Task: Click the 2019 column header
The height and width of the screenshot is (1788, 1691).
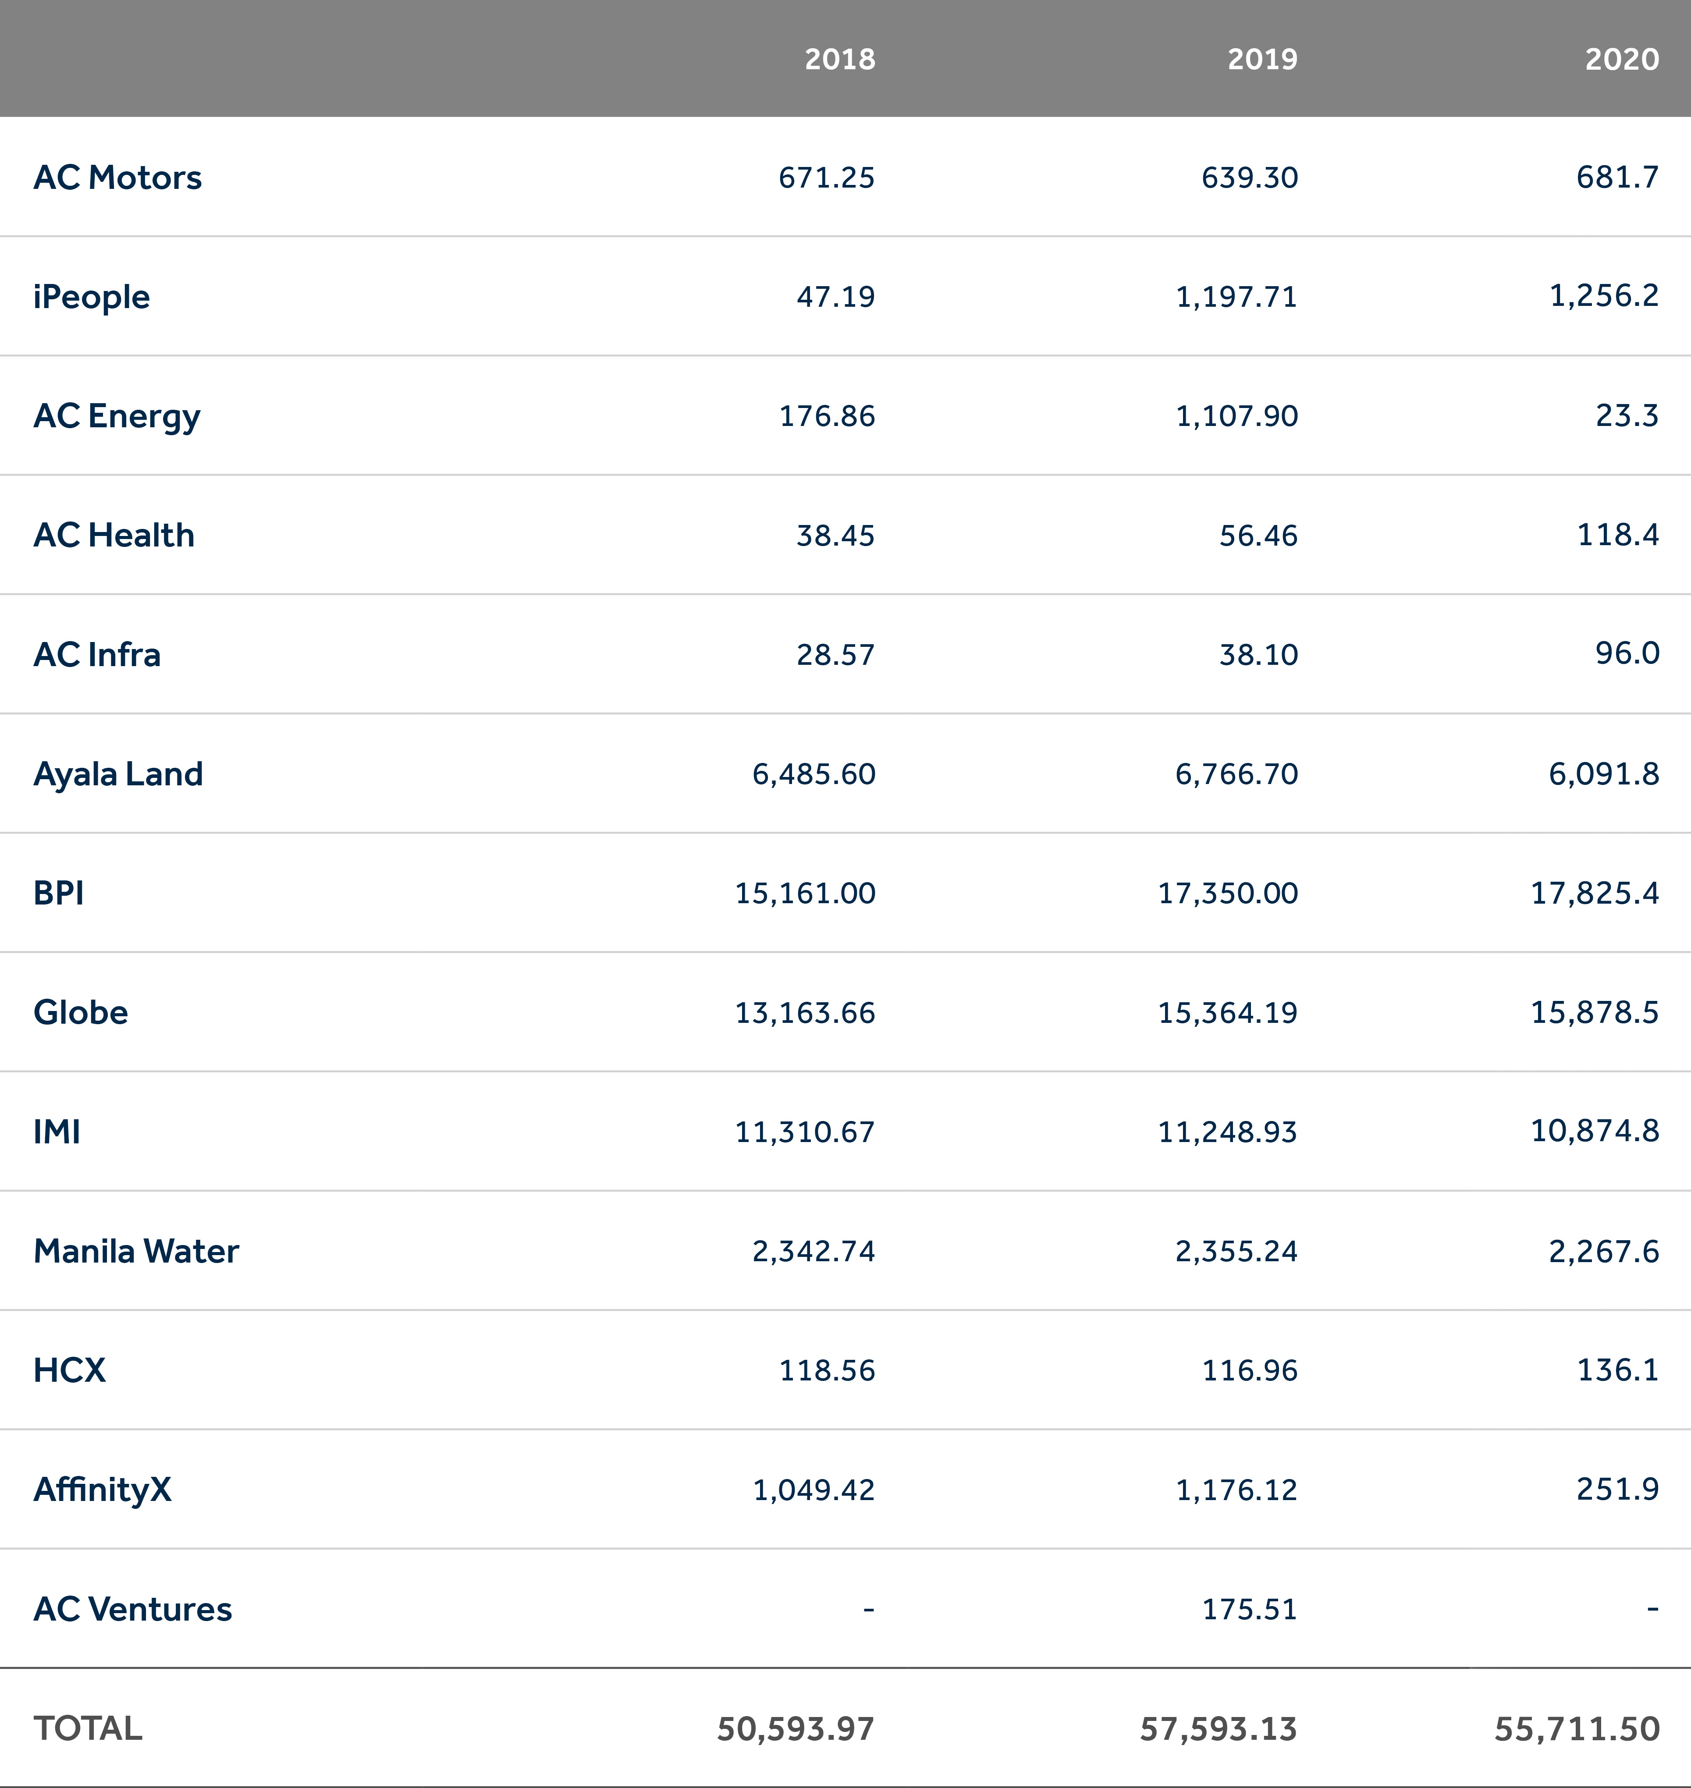Action: pyautogui.click(x=1262, y=60)
